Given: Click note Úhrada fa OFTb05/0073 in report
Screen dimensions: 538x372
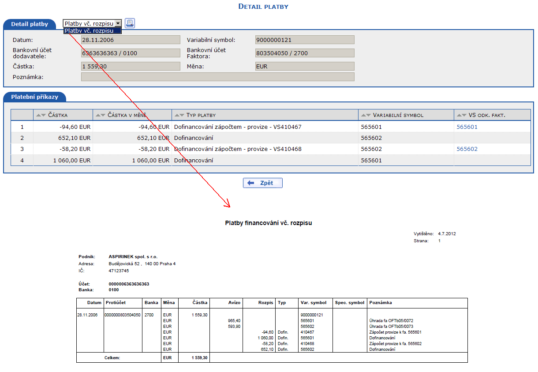Looking at the screenshot, I should [391, 327].
